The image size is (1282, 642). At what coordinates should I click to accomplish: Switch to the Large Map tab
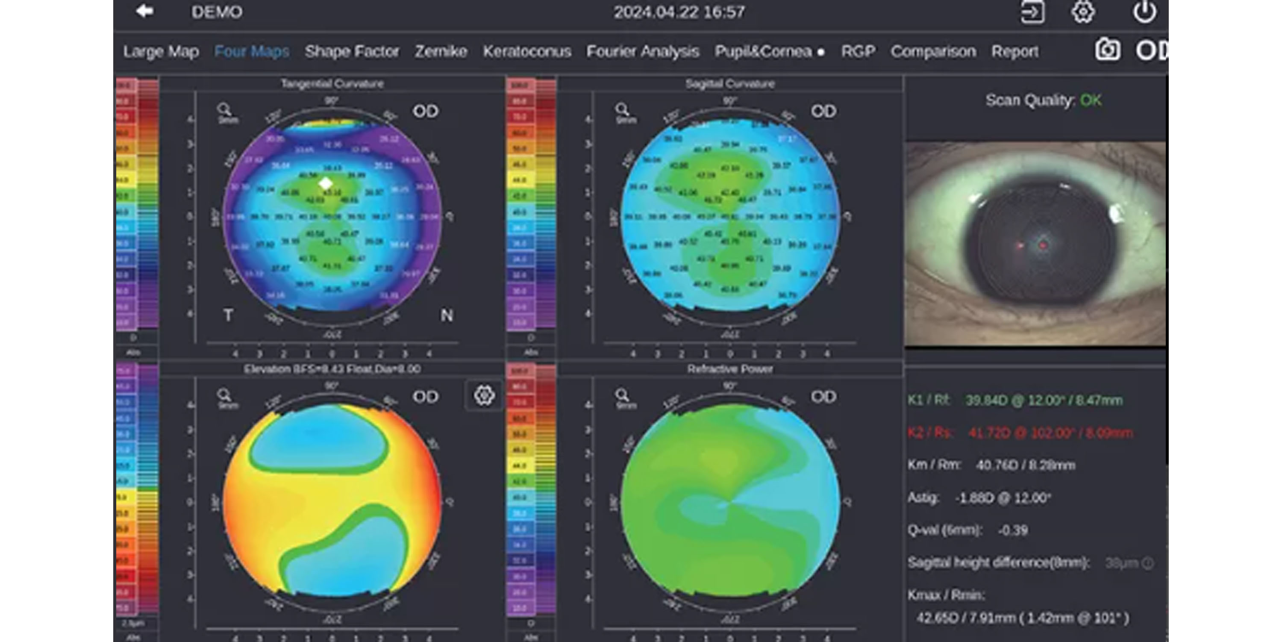[x=161, y=51]
